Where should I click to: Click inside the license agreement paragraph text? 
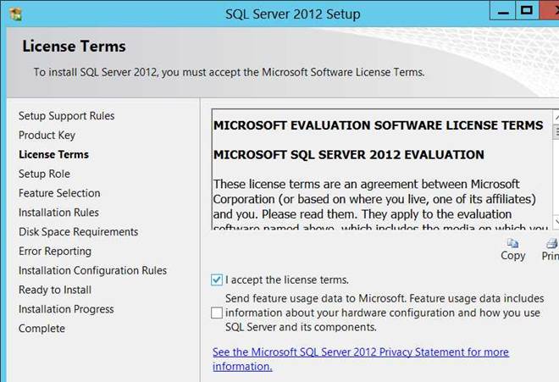tap(380, 203)
